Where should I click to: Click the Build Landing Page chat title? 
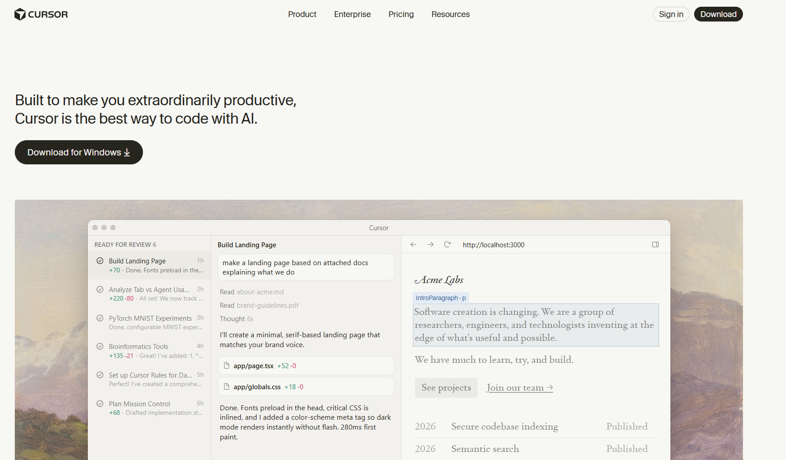(247, 245)
